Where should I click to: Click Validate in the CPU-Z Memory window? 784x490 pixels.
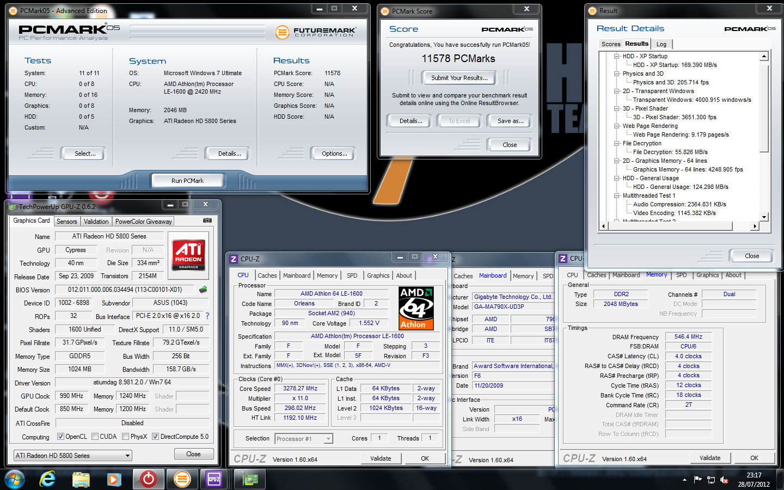(x=710, y=458)
